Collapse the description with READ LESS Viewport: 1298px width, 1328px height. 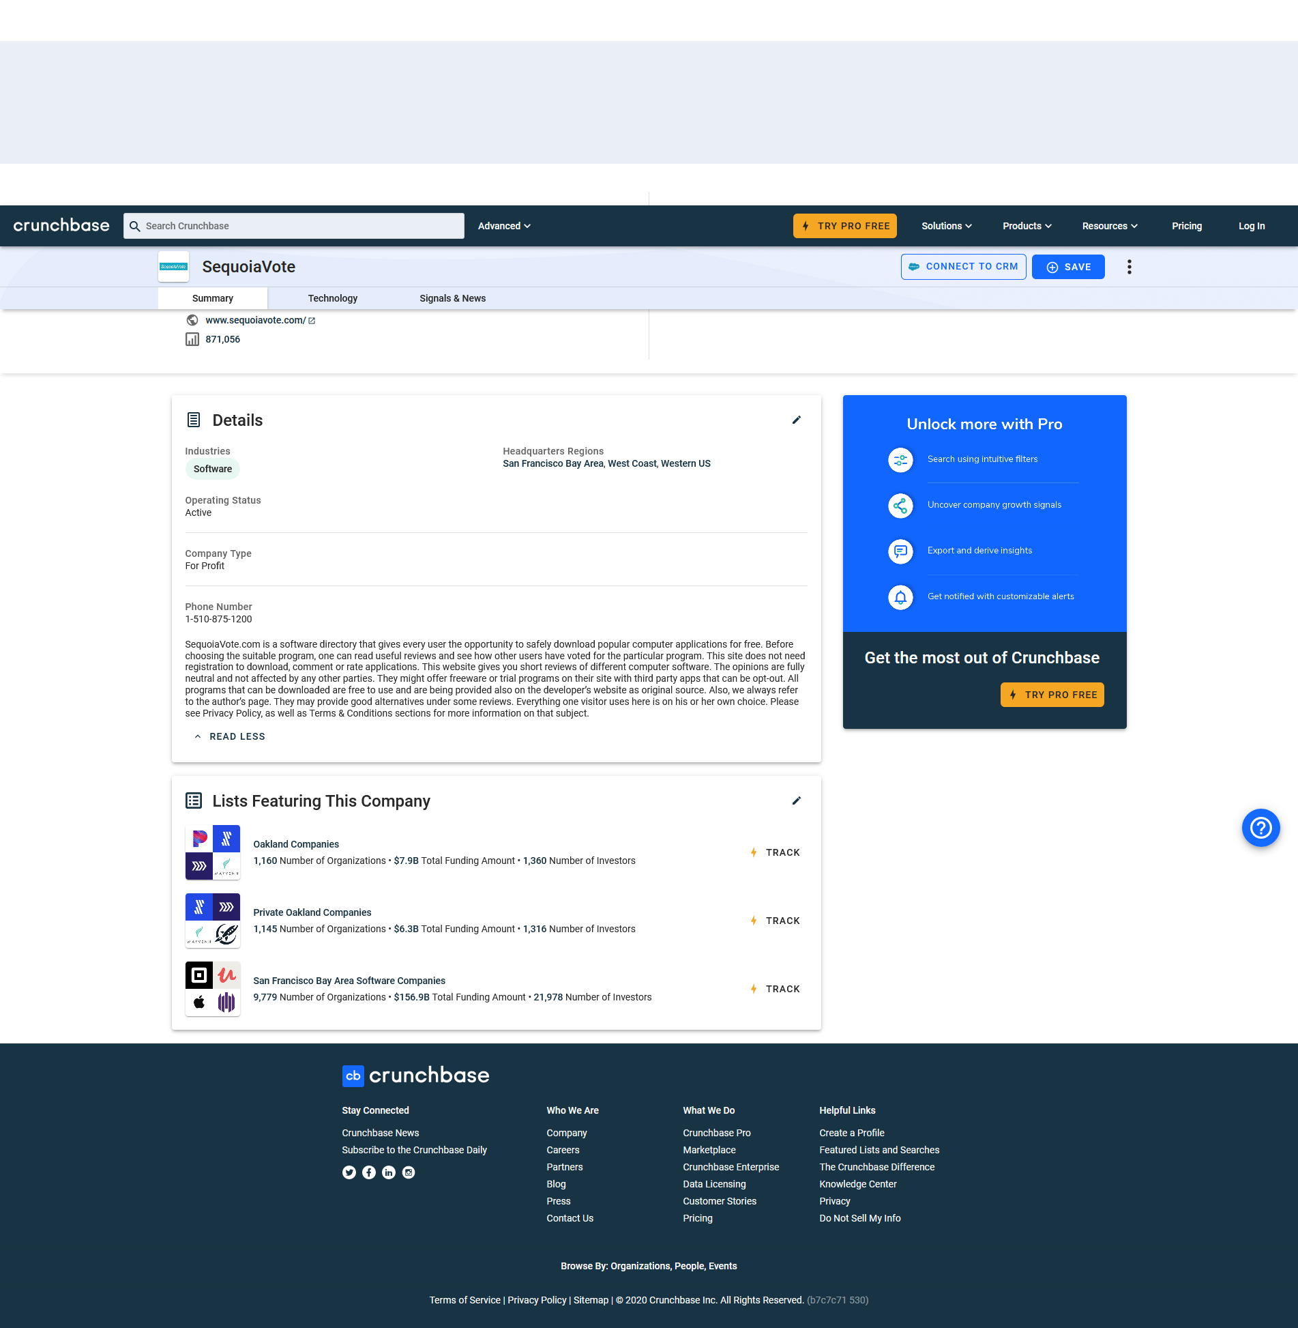(230, 736)
